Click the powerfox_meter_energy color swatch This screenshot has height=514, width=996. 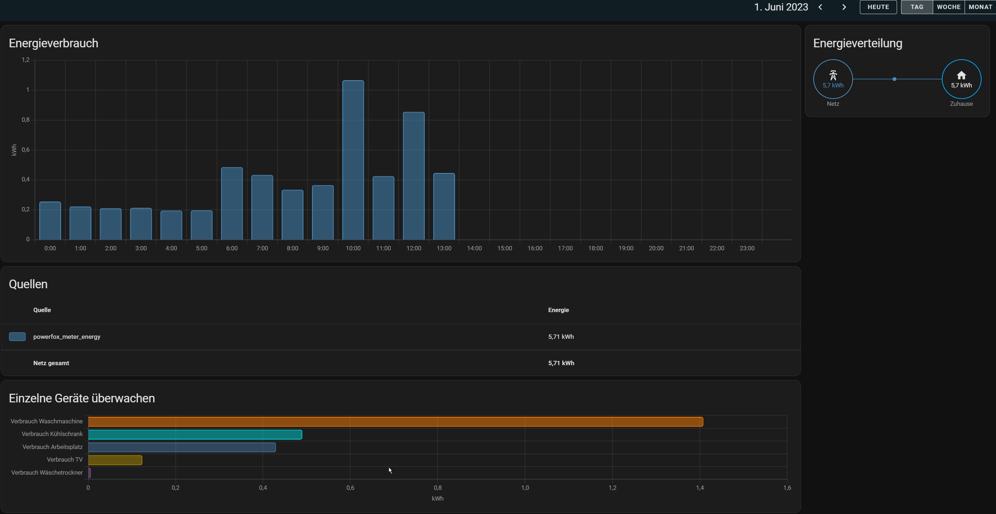(x=17, y=337)
